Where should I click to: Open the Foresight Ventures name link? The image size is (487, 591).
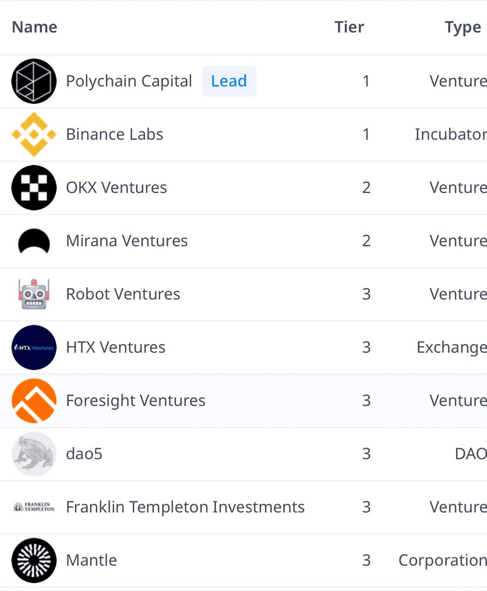(136, 401)
